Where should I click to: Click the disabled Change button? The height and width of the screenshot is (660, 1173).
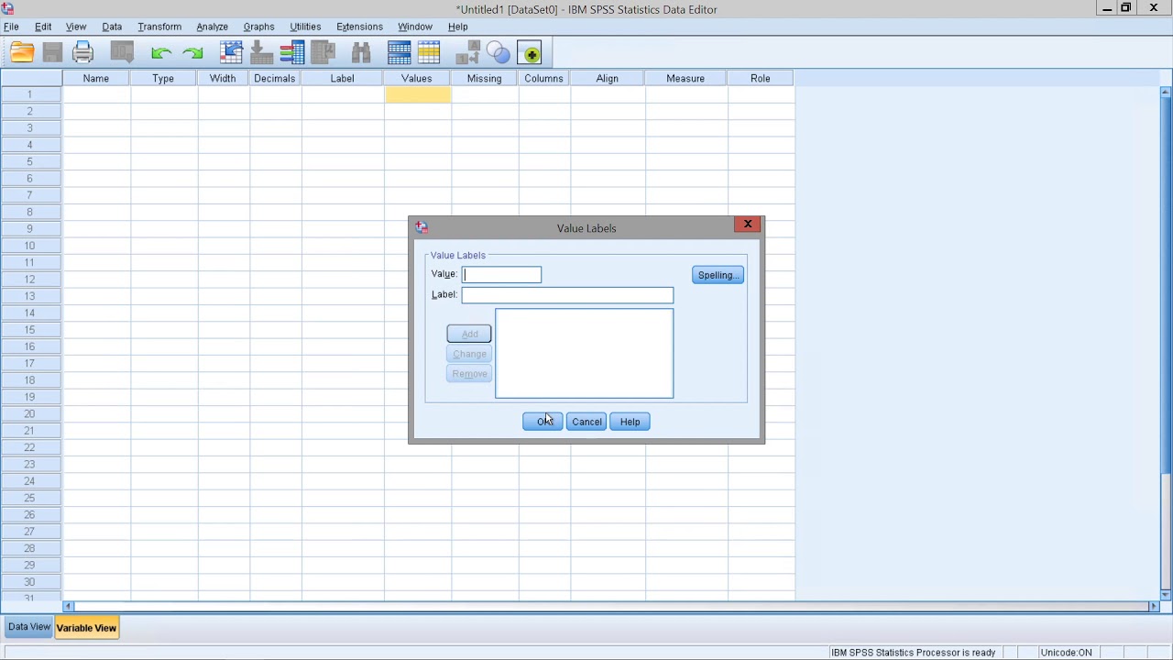469,354
